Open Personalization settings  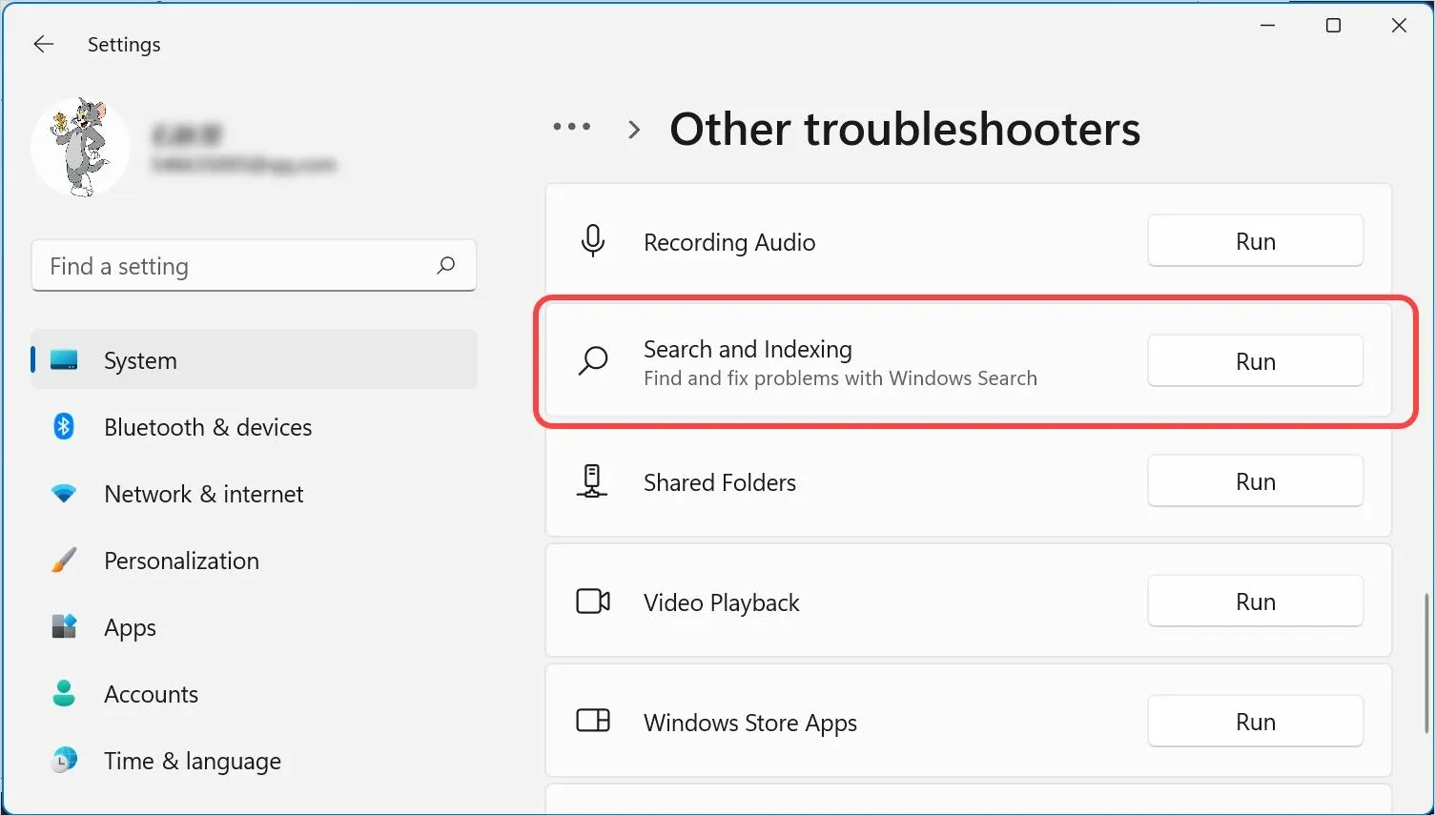point(254,561)
